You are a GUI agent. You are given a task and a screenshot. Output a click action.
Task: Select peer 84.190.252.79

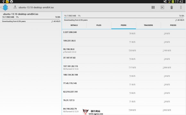[x=123, y=110]
